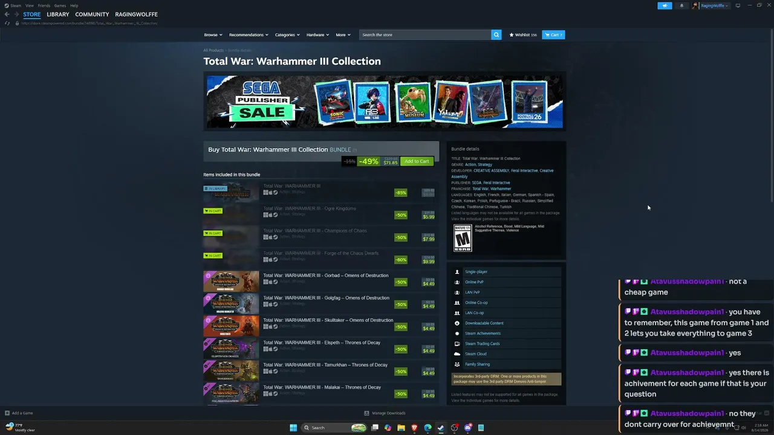Click the ESRB Mature 17+ rating icon
The height and width of the screenshot is (435, 774).
click(x=463, y=238)
